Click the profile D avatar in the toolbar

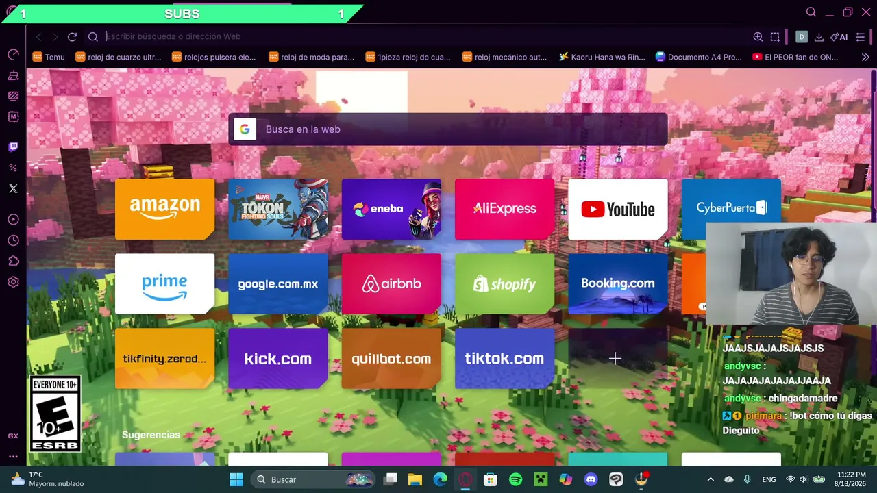801,37
